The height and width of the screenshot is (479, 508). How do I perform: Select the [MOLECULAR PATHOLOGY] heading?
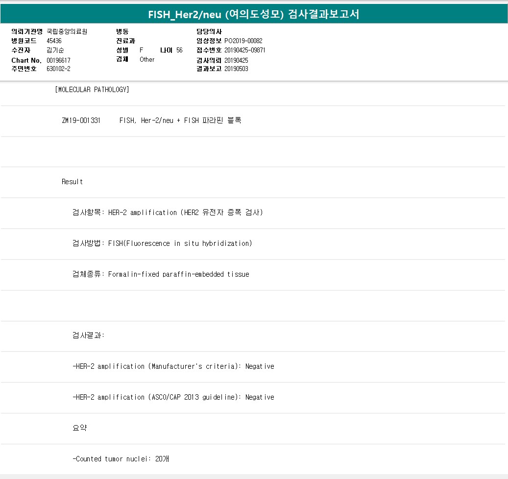click(92, 90)
